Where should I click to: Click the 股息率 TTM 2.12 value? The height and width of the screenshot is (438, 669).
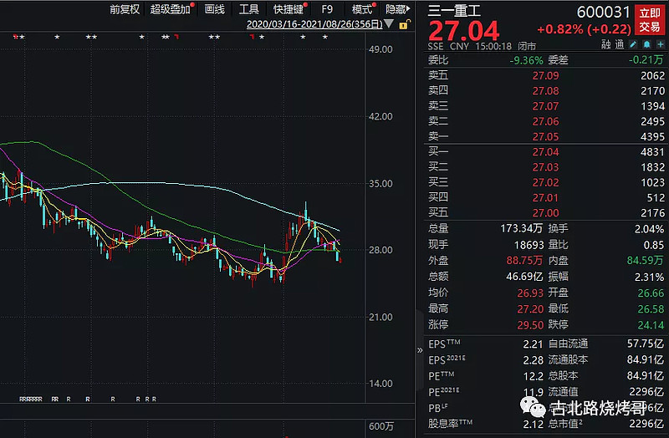coord(533,425)
